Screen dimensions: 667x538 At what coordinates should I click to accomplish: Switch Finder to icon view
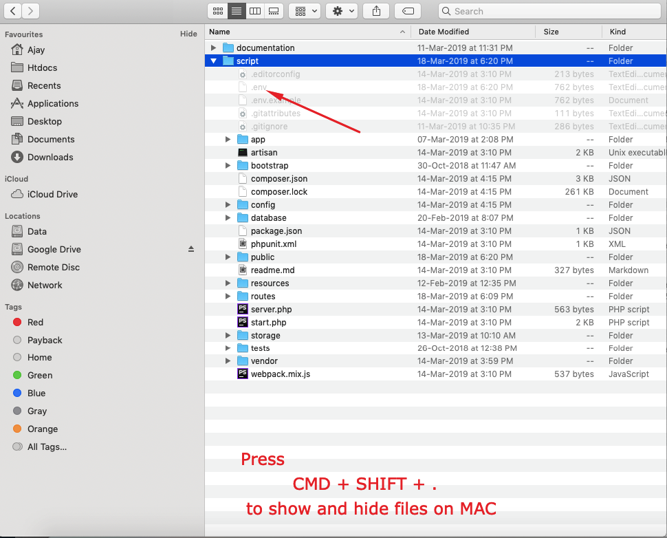click(218, 11)
